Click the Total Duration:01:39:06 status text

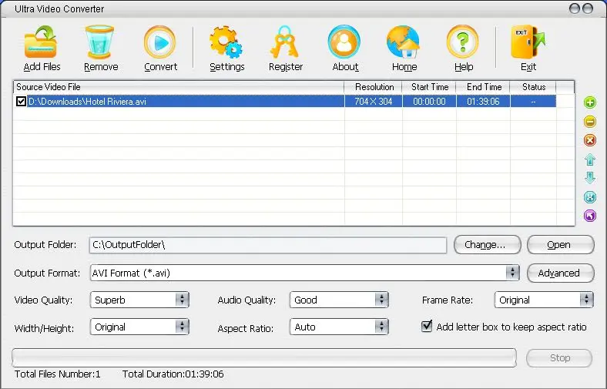173,374
